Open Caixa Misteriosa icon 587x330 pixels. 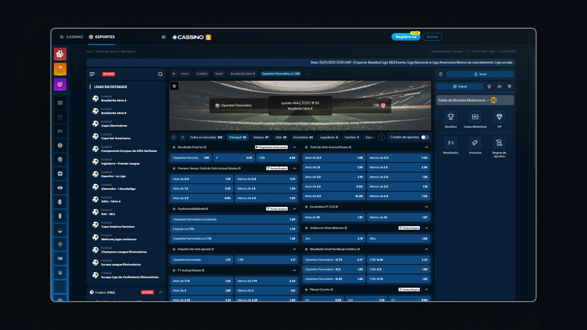click(475, 117)
